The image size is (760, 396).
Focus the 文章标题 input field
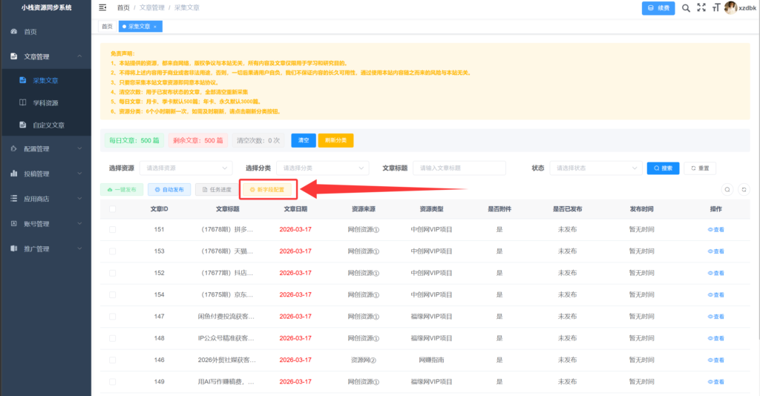point(459,168)
